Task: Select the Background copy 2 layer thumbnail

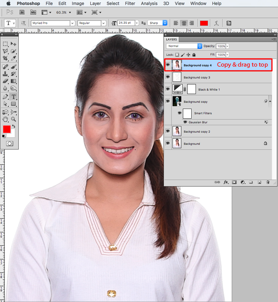Action: [177, 131]
